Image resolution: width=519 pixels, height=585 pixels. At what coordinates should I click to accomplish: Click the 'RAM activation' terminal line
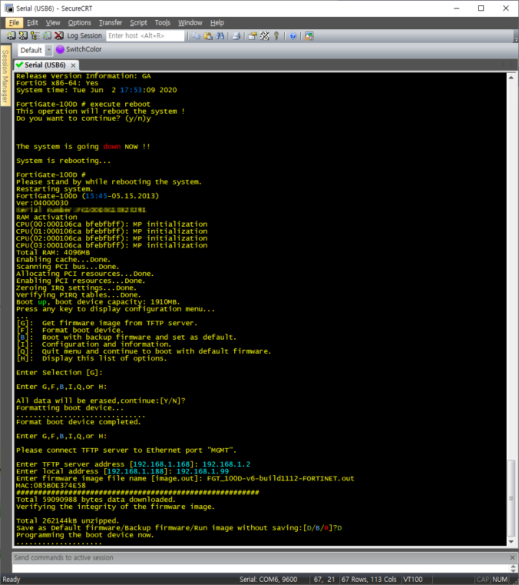[x=47, y=217]
